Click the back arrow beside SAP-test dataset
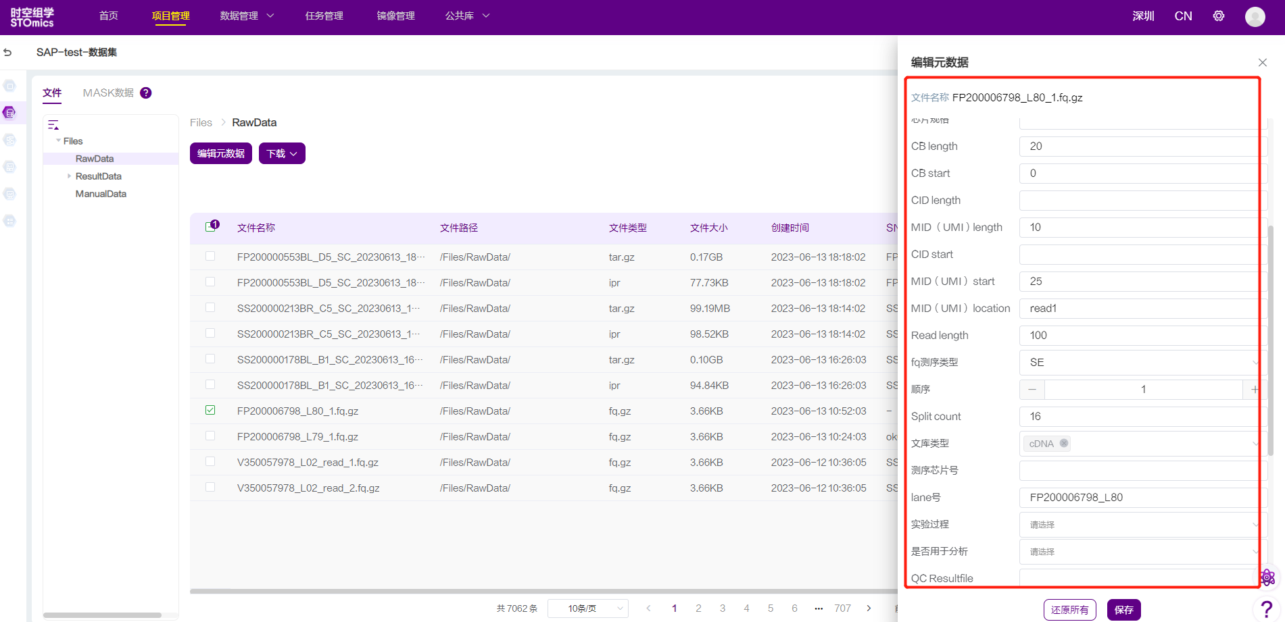1285x622 pixels. 8,52
